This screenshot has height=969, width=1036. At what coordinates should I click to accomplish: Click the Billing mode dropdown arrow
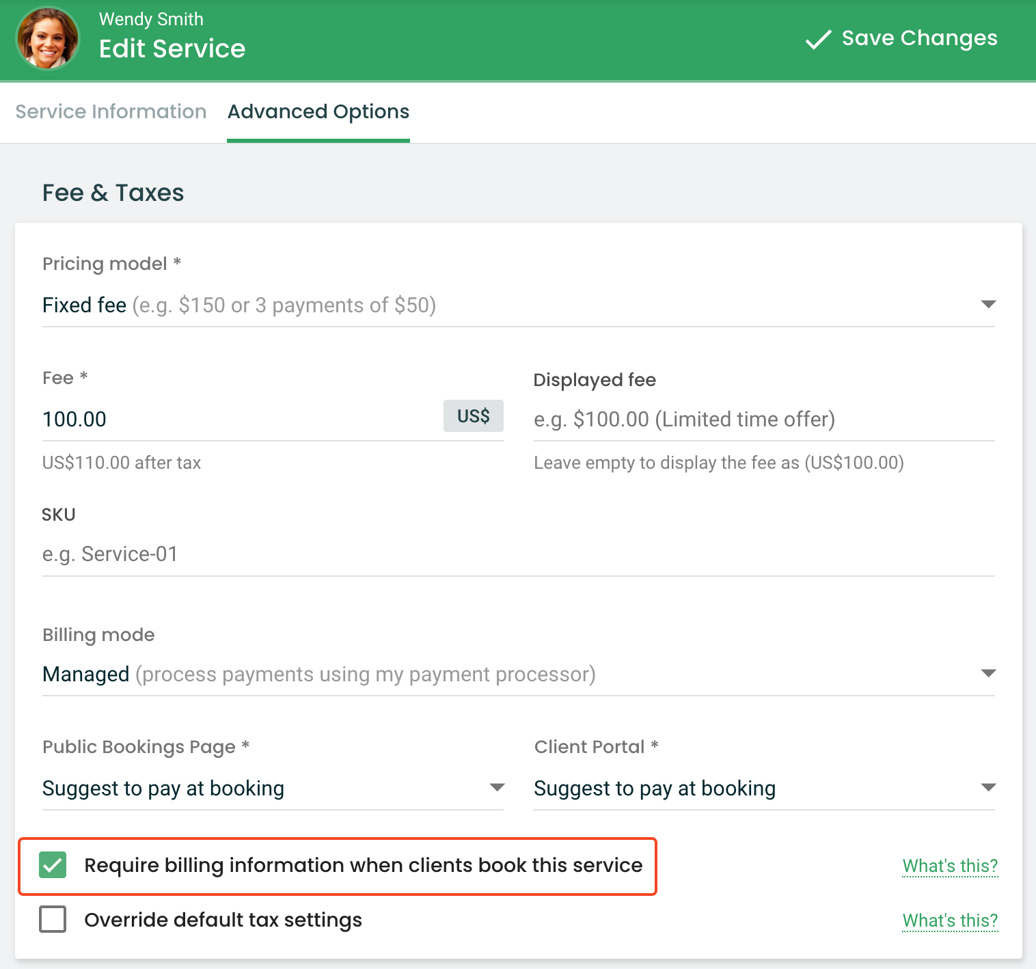tap(987, 674)
